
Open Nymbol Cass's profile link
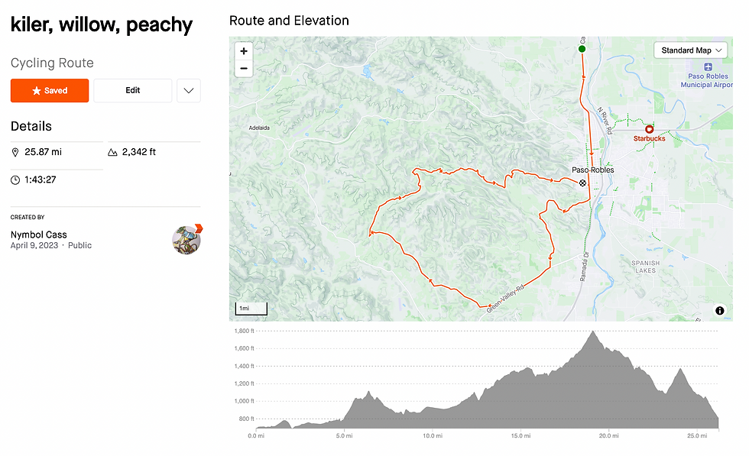click(39, 234)
